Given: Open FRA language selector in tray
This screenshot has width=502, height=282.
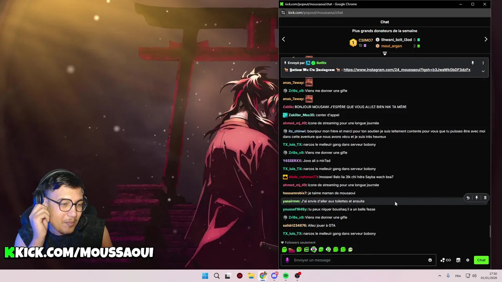Looking at the screenshot, I should pos(458,276).
